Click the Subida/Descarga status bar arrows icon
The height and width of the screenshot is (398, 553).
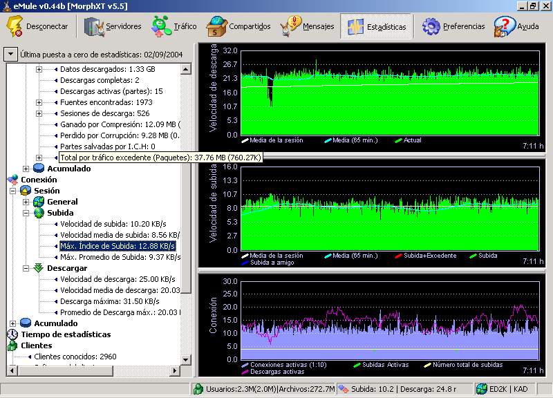click(343, 389)
